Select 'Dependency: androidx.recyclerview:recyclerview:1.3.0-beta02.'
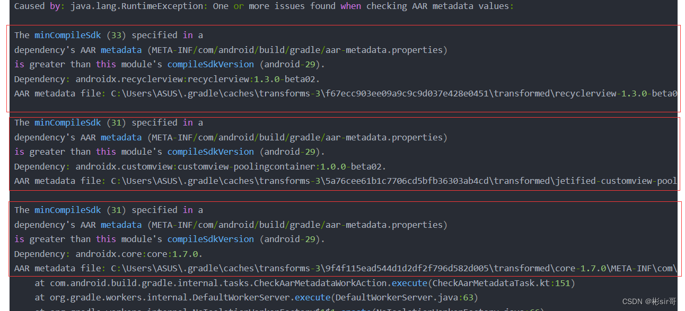 (167, 79)
